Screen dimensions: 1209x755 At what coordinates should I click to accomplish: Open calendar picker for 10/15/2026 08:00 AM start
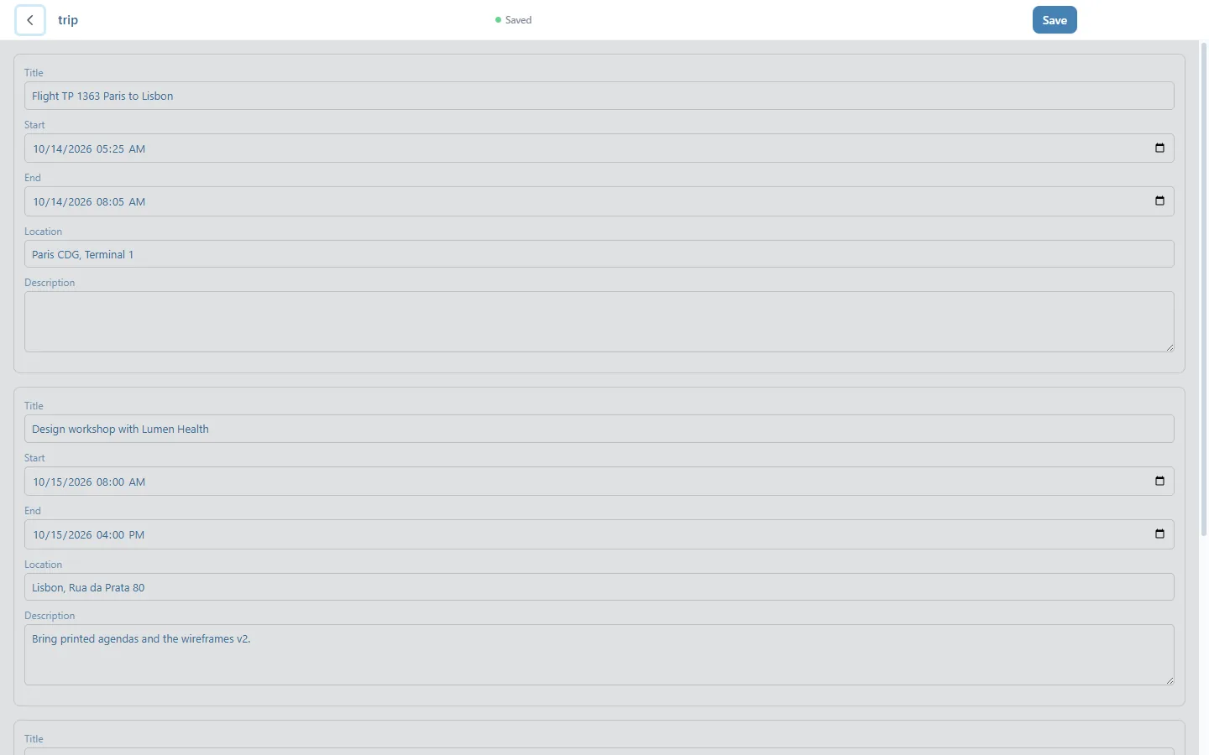tap(1159, 482)
